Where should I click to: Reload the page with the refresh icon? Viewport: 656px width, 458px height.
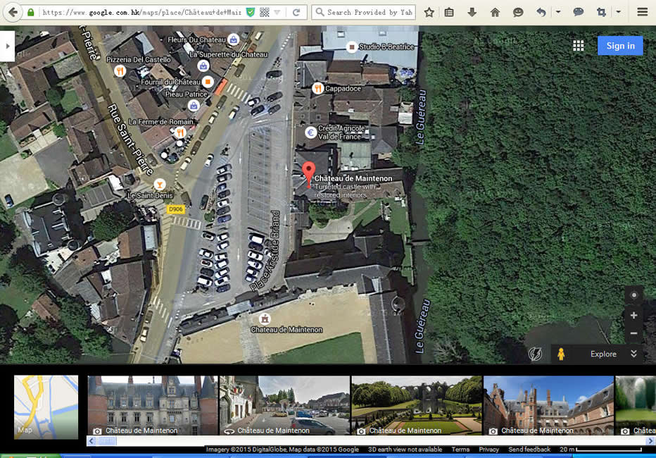(296, 13)
